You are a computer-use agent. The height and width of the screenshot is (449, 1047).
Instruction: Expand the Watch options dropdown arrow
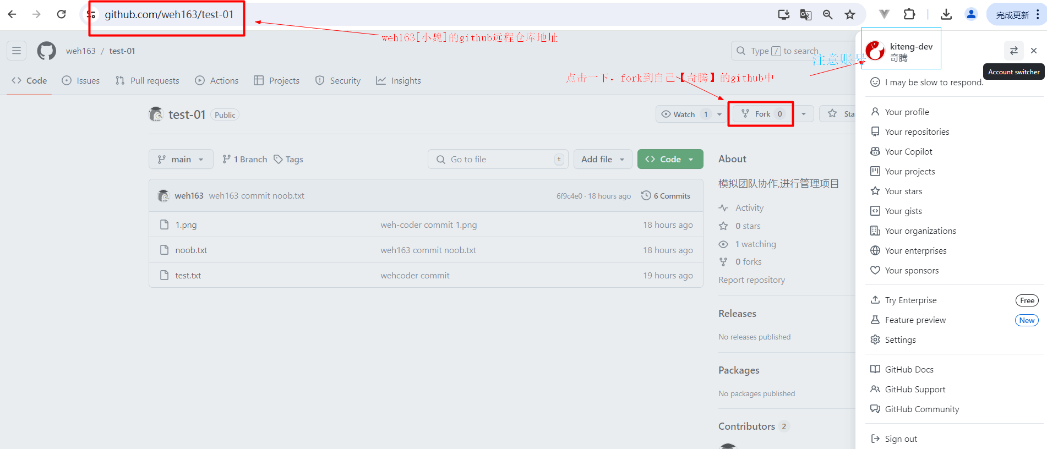pyautogui.click(x=719, y=114)
